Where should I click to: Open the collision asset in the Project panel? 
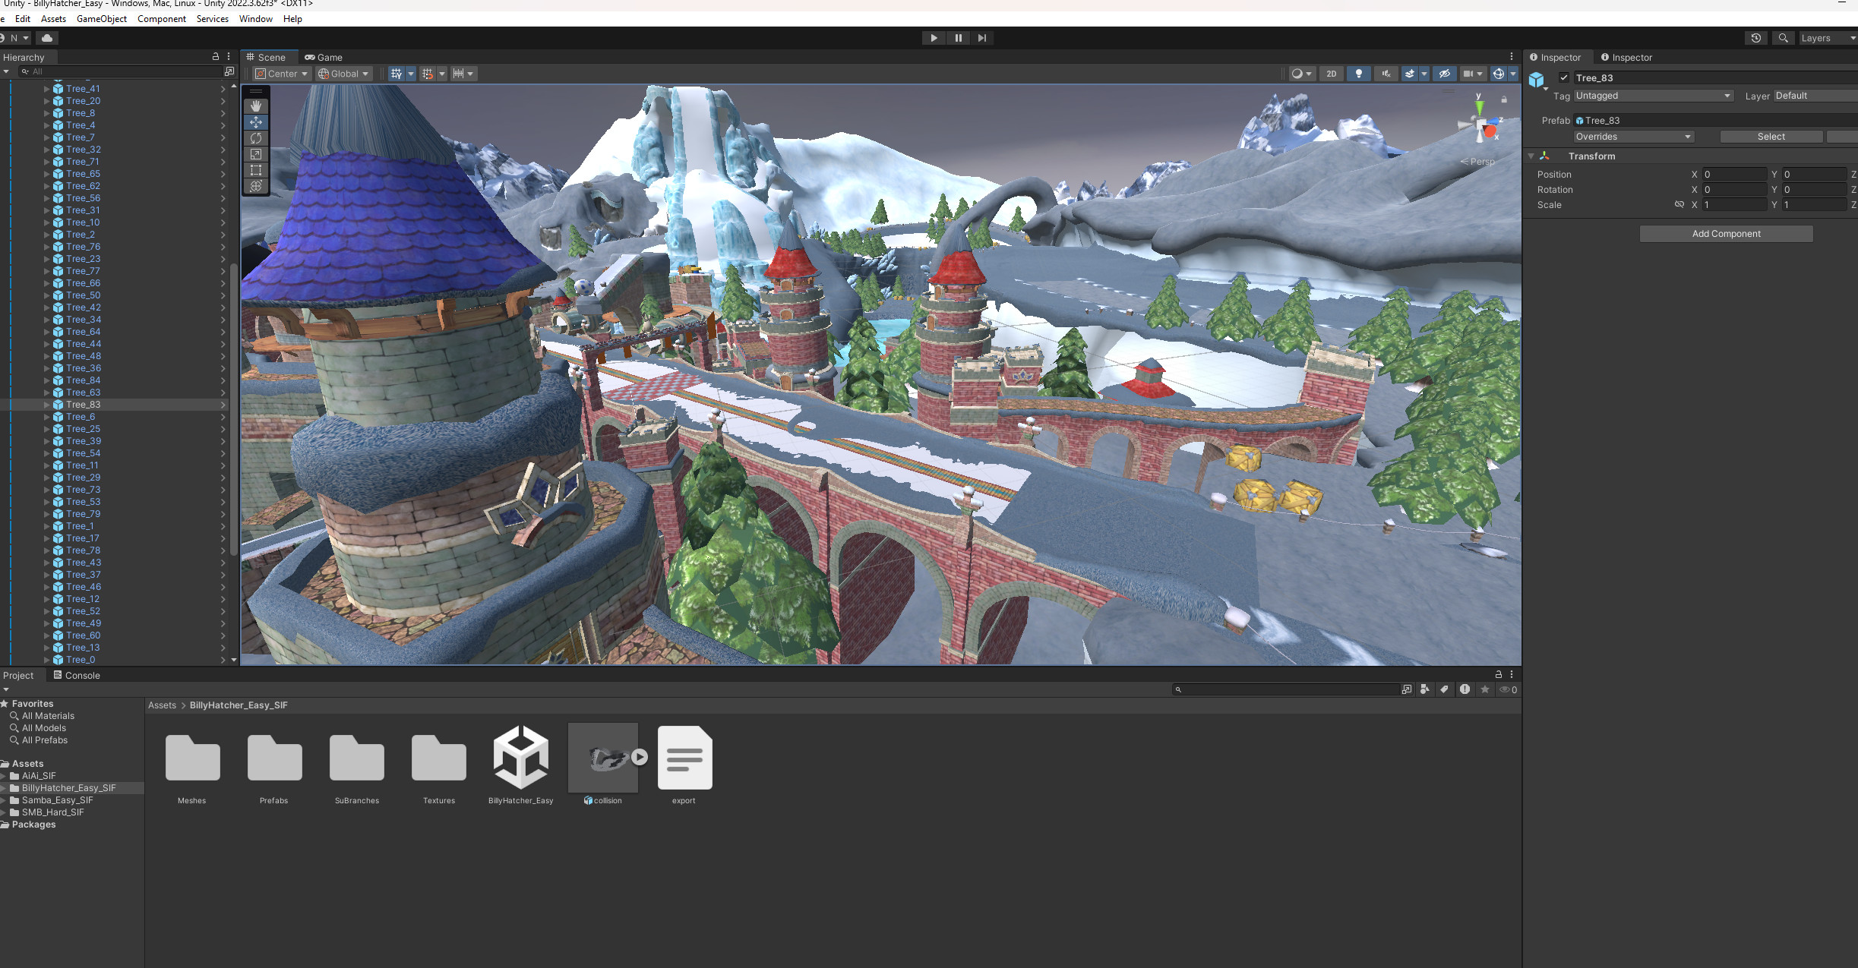602,757
